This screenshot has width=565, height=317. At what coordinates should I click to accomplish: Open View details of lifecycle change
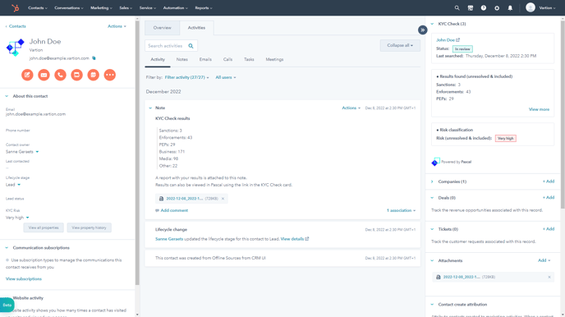(x=294, y=239)
